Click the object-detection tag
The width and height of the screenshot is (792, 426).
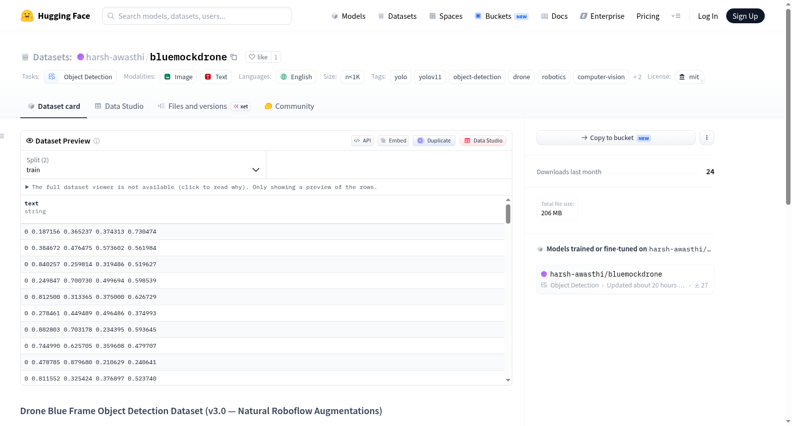[x=477, y=77]
